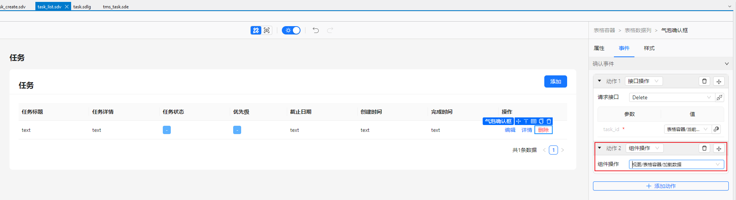Viewport: 736px width, 200px height.
Task: Click blue tag in 任务状态 cell
Action: [167, 130]
